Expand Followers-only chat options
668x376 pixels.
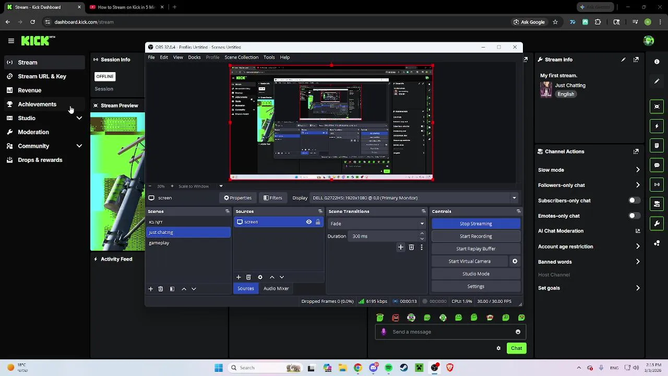[x=638, y=185]
